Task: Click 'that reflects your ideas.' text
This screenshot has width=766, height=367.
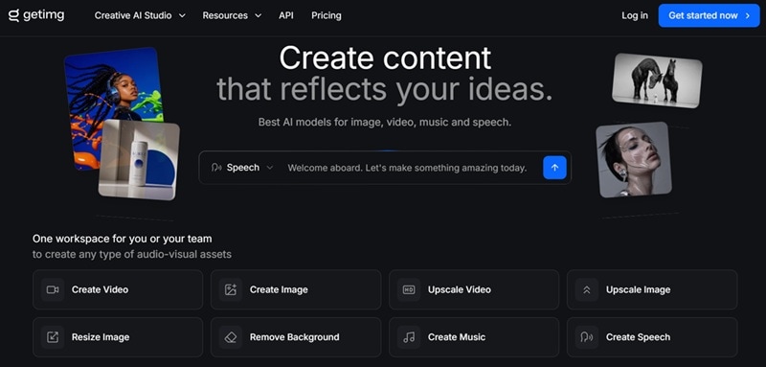Action: (385, 90)
